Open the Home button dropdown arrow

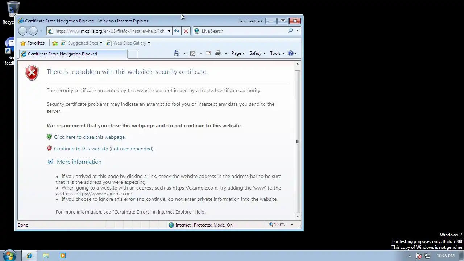click(x=185, y=53)
